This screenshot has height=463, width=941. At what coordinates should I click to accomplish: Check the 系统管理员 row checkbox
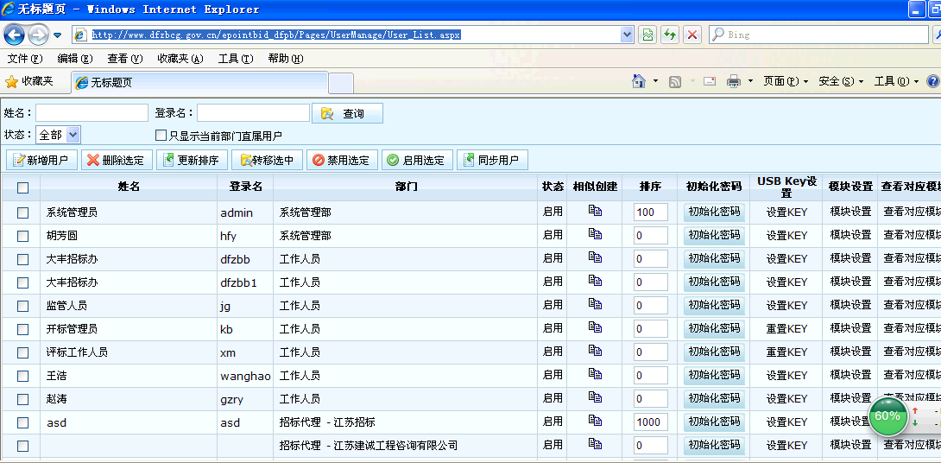click(x=22, y=212)
